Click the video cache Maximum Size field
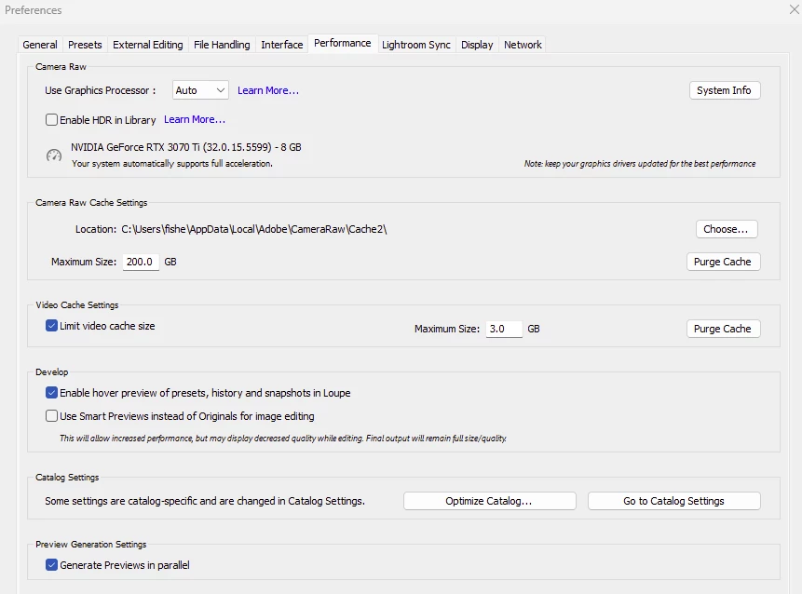Image resolution: width=802 pixels, height=594 pixels. click(504, 329)
